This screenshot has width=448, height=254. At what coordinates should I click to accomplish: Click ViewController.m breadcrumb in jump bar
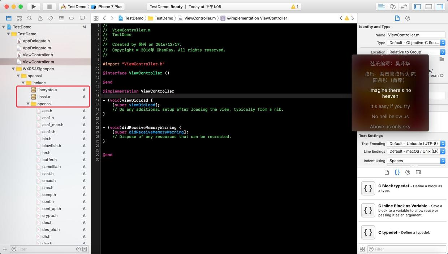tap(197, 18)
